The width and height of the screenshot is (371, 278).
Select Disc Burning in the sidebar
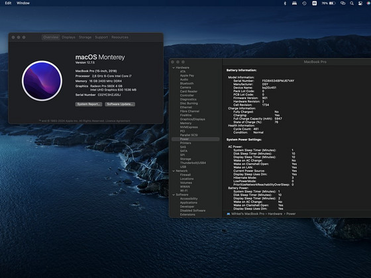[189, 103]
